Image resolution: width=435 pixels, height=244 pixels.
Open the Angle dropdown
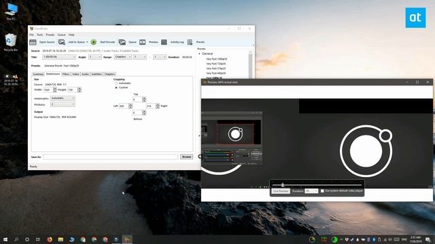pyautogui.click(x=95, y=57)
